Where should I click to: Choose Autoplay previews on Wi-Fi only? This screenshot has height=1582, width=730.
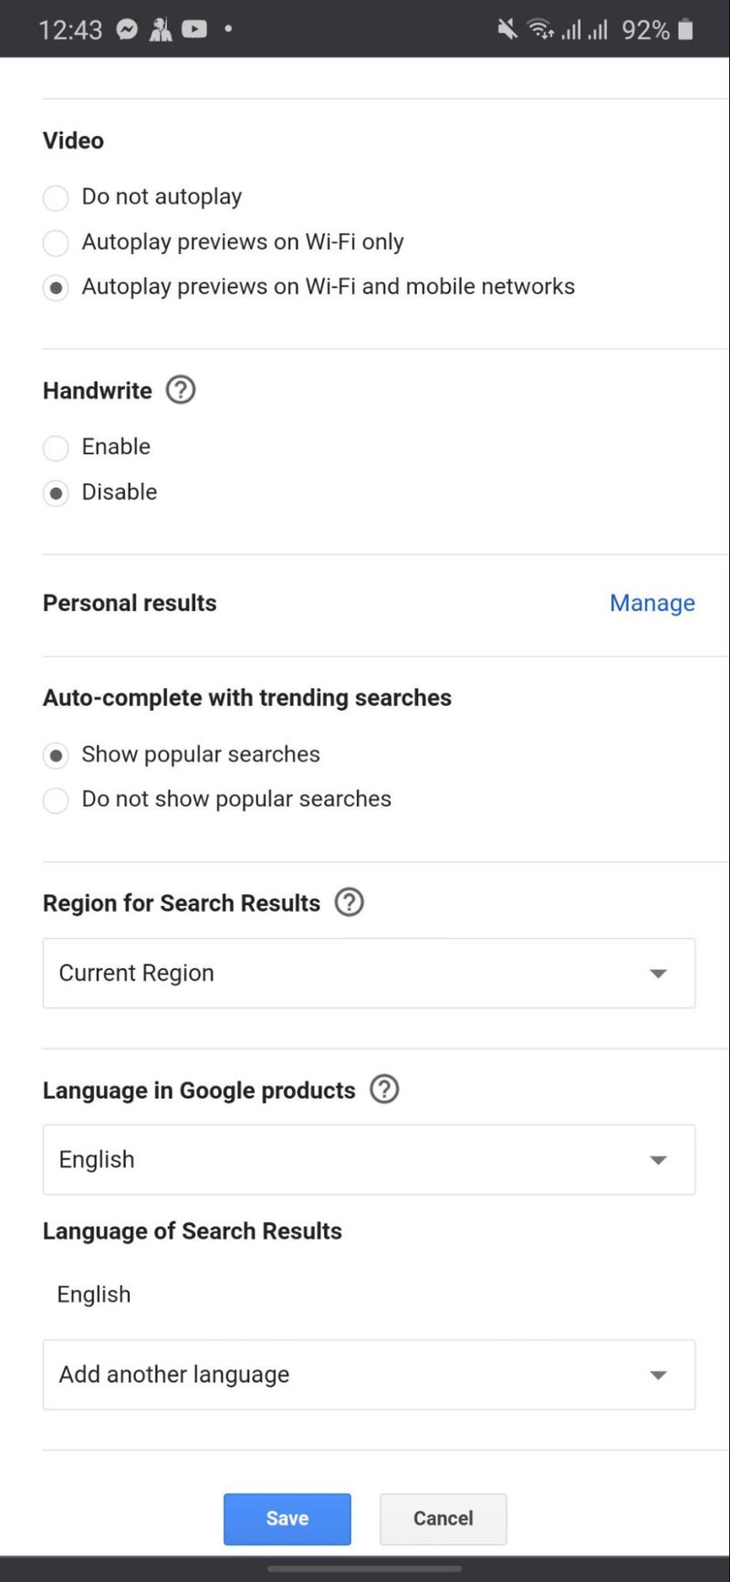pyautogui.click(x=56, y=243)
